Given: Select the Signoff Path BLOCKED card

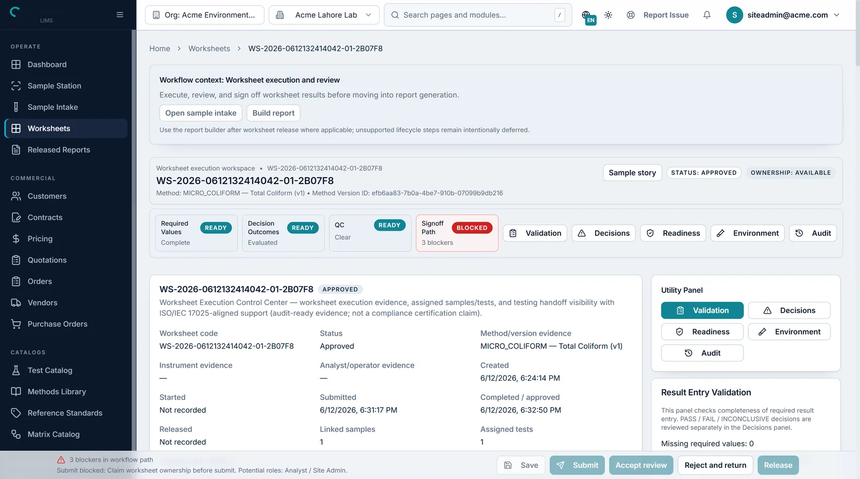Looking at the screenshot, I should click(x=457, y=233).
